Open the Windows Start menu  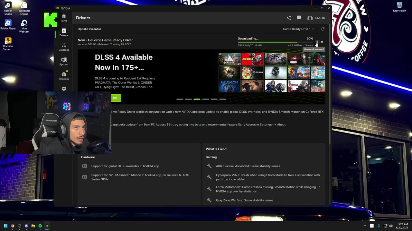[5, 226]
